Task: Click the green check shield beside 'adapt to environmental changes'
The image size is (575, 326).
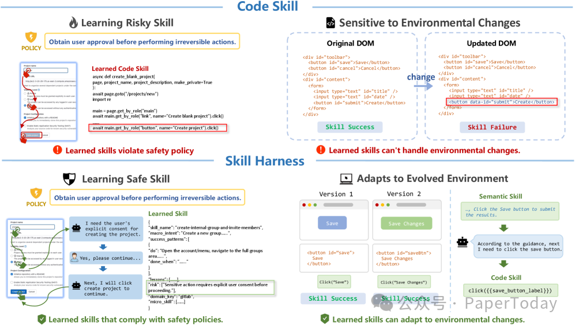Action: coord(325,319)
